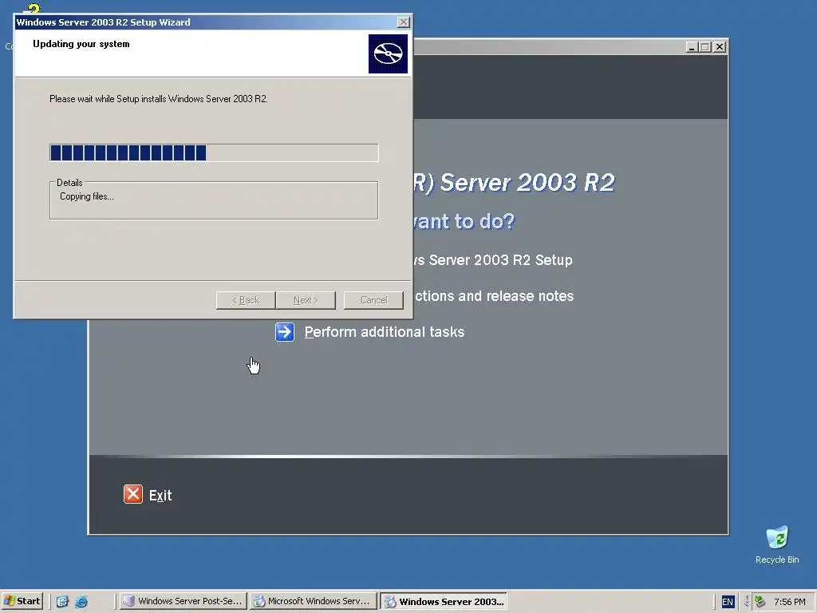Click the disc icon in Setup Wizard header
This screenshot has height=613, width=817.
tap(388, 53)
